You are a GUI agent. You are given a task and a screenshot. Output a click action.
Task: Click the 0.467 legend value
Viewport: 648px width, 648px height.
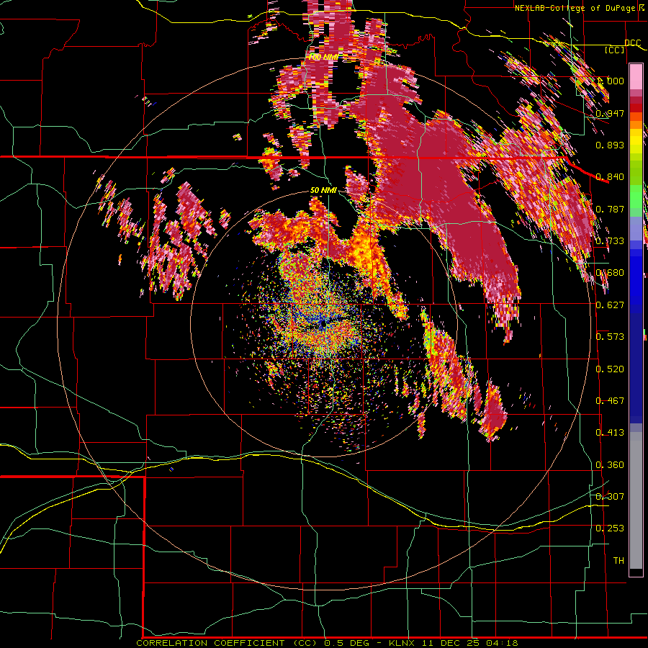coord(610,401)
